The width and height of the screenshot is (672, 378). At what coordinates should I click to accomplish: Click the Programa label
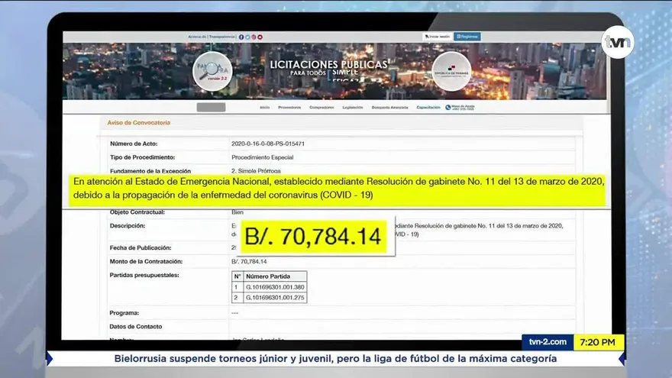[x=124, y=313]
